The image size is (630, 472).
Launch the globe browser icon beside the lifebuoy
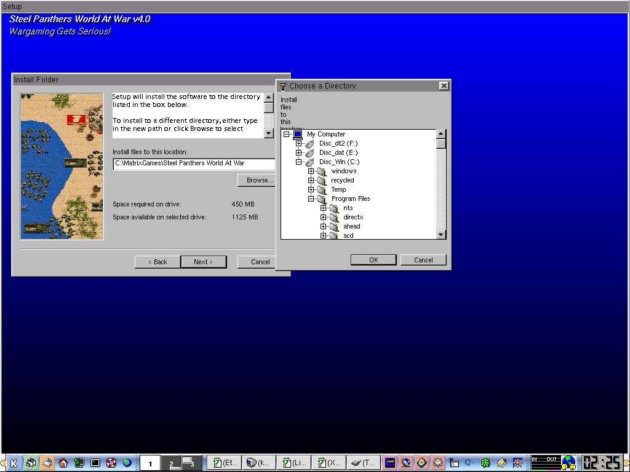click(127, 463)
